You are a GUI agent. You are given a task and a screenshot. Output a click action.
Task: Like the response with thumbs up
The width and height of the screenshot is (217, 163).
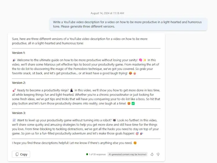(152, 154)
